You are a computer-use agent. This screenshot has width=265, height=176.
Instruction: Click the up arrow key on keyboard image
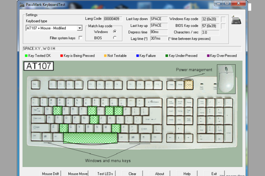tap(179, 129)
